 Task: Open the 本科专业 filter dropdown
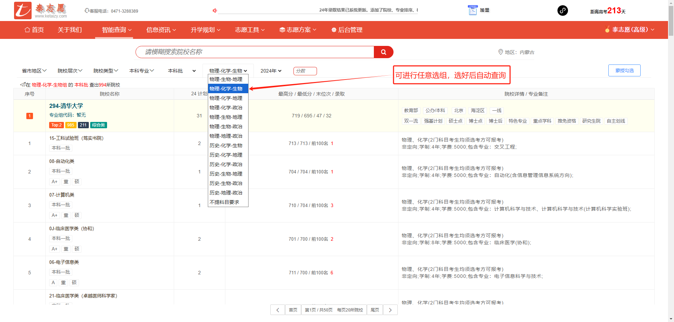pyautogui.click(x=141, y=71)
